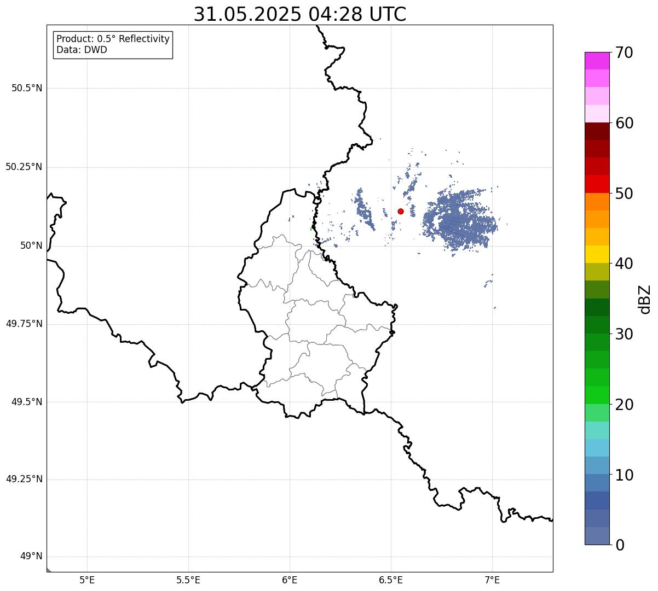The height and width of the screenshot is (591, 658).
Task: Click the bright red 50 dBZ swatch
Action: click(x=597, y=184)
